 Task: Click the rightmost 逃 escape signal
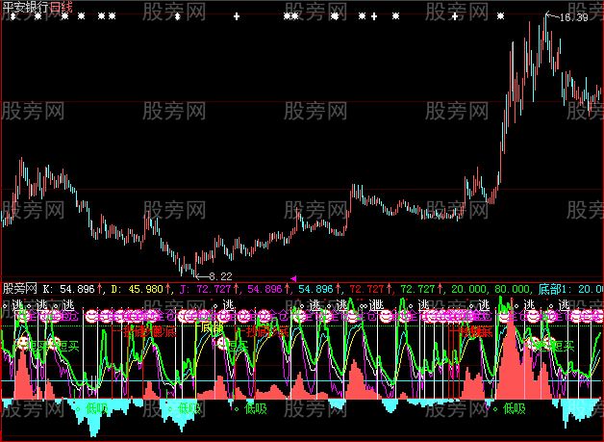[x=565, y=303]
